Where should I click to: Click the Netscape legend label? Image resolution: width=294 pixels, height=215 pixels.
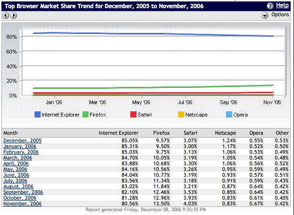[x=196, y=115]
